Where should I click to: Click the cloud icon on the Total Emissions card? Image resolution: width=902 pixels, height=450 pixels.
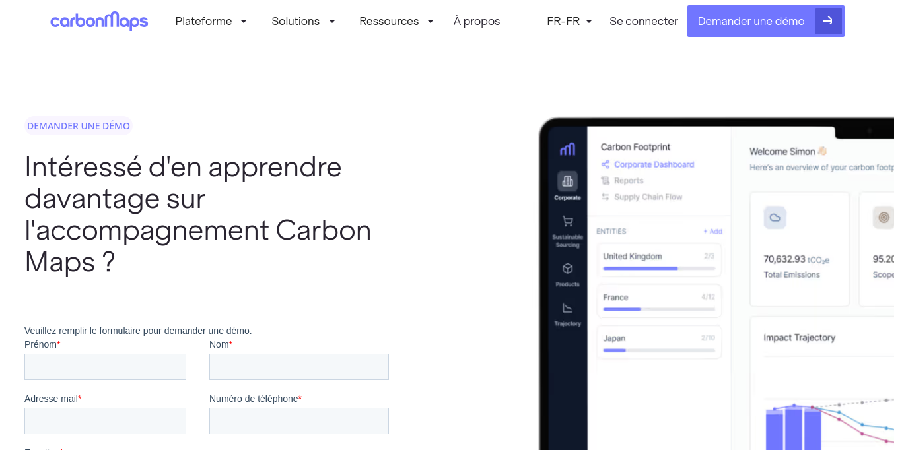tap(775, 217)
